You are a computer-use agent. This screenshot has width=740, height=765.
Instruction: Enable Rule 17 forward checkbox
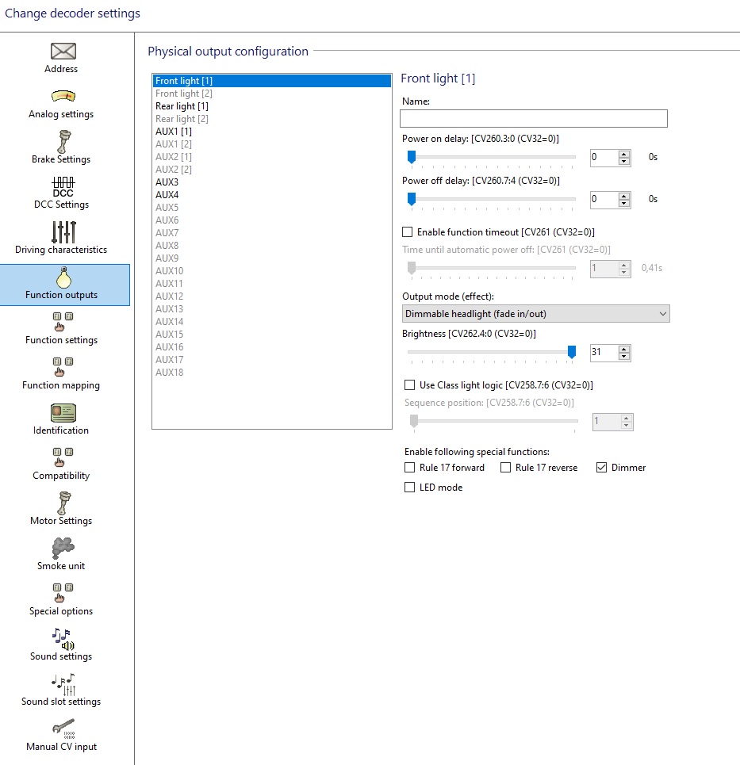pyautogui.click(x=409, y=468)
